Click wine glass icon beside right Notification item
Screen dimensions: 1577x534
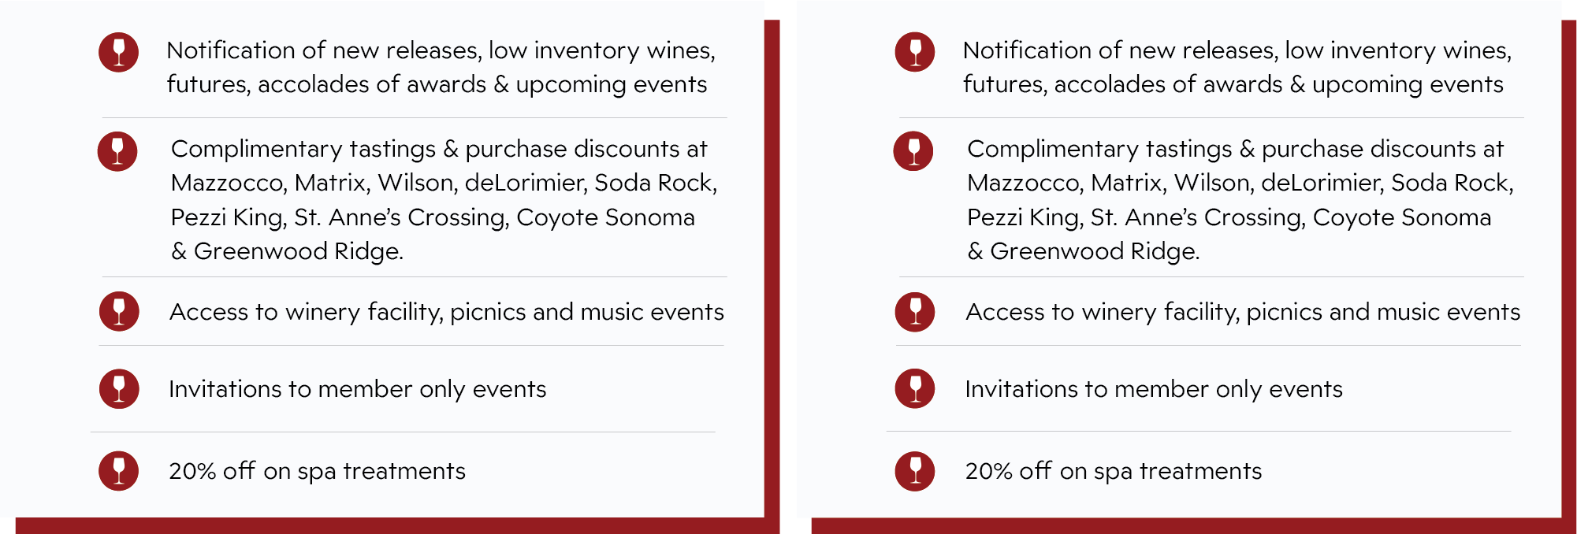point(915,52)
